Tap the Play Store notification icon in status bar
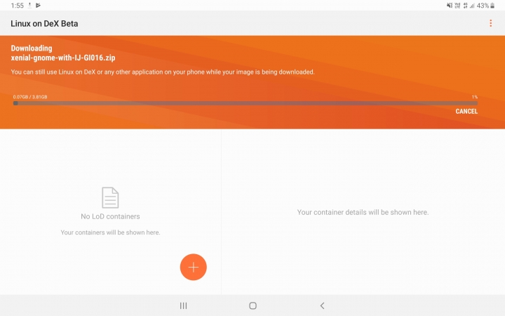Image resolution: width=505 pixels, height=316 pixels. (38, 5)
